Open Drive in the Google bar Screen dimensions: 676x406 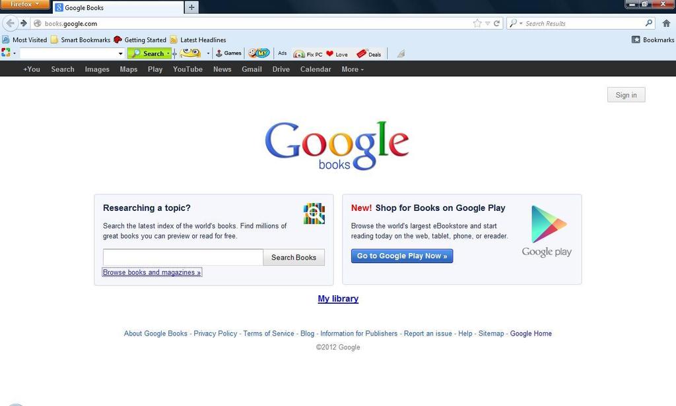281,69
